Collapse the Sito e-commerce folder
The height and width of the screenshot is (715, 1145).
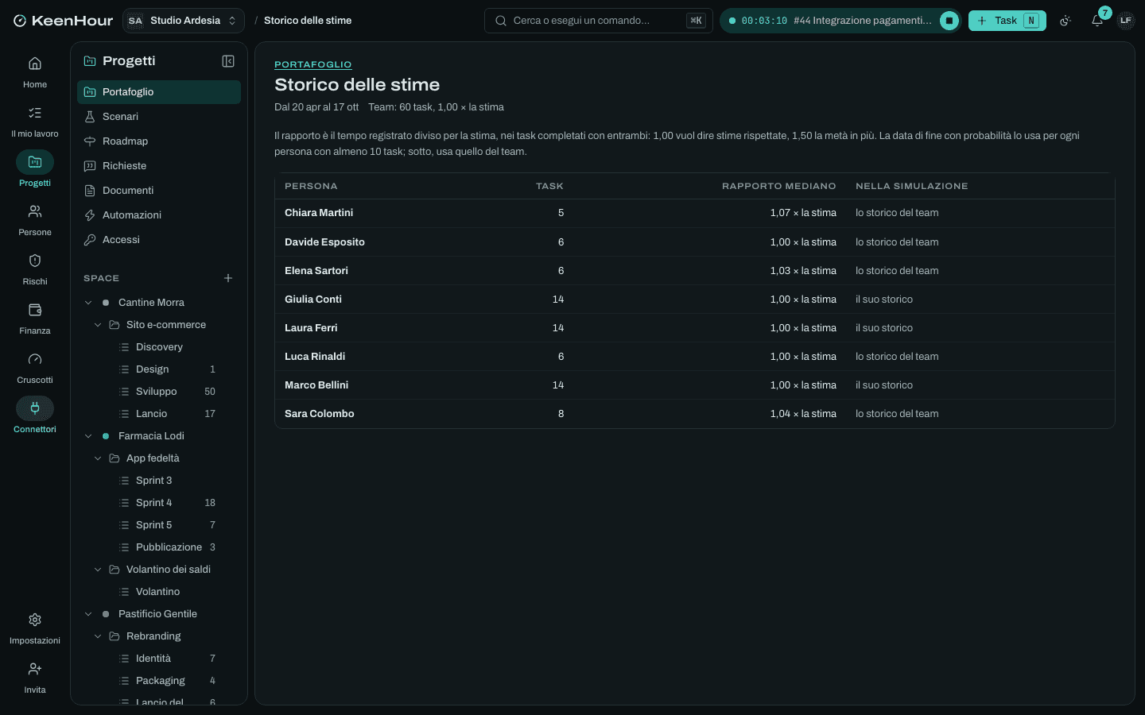click(x=98, y=325)
